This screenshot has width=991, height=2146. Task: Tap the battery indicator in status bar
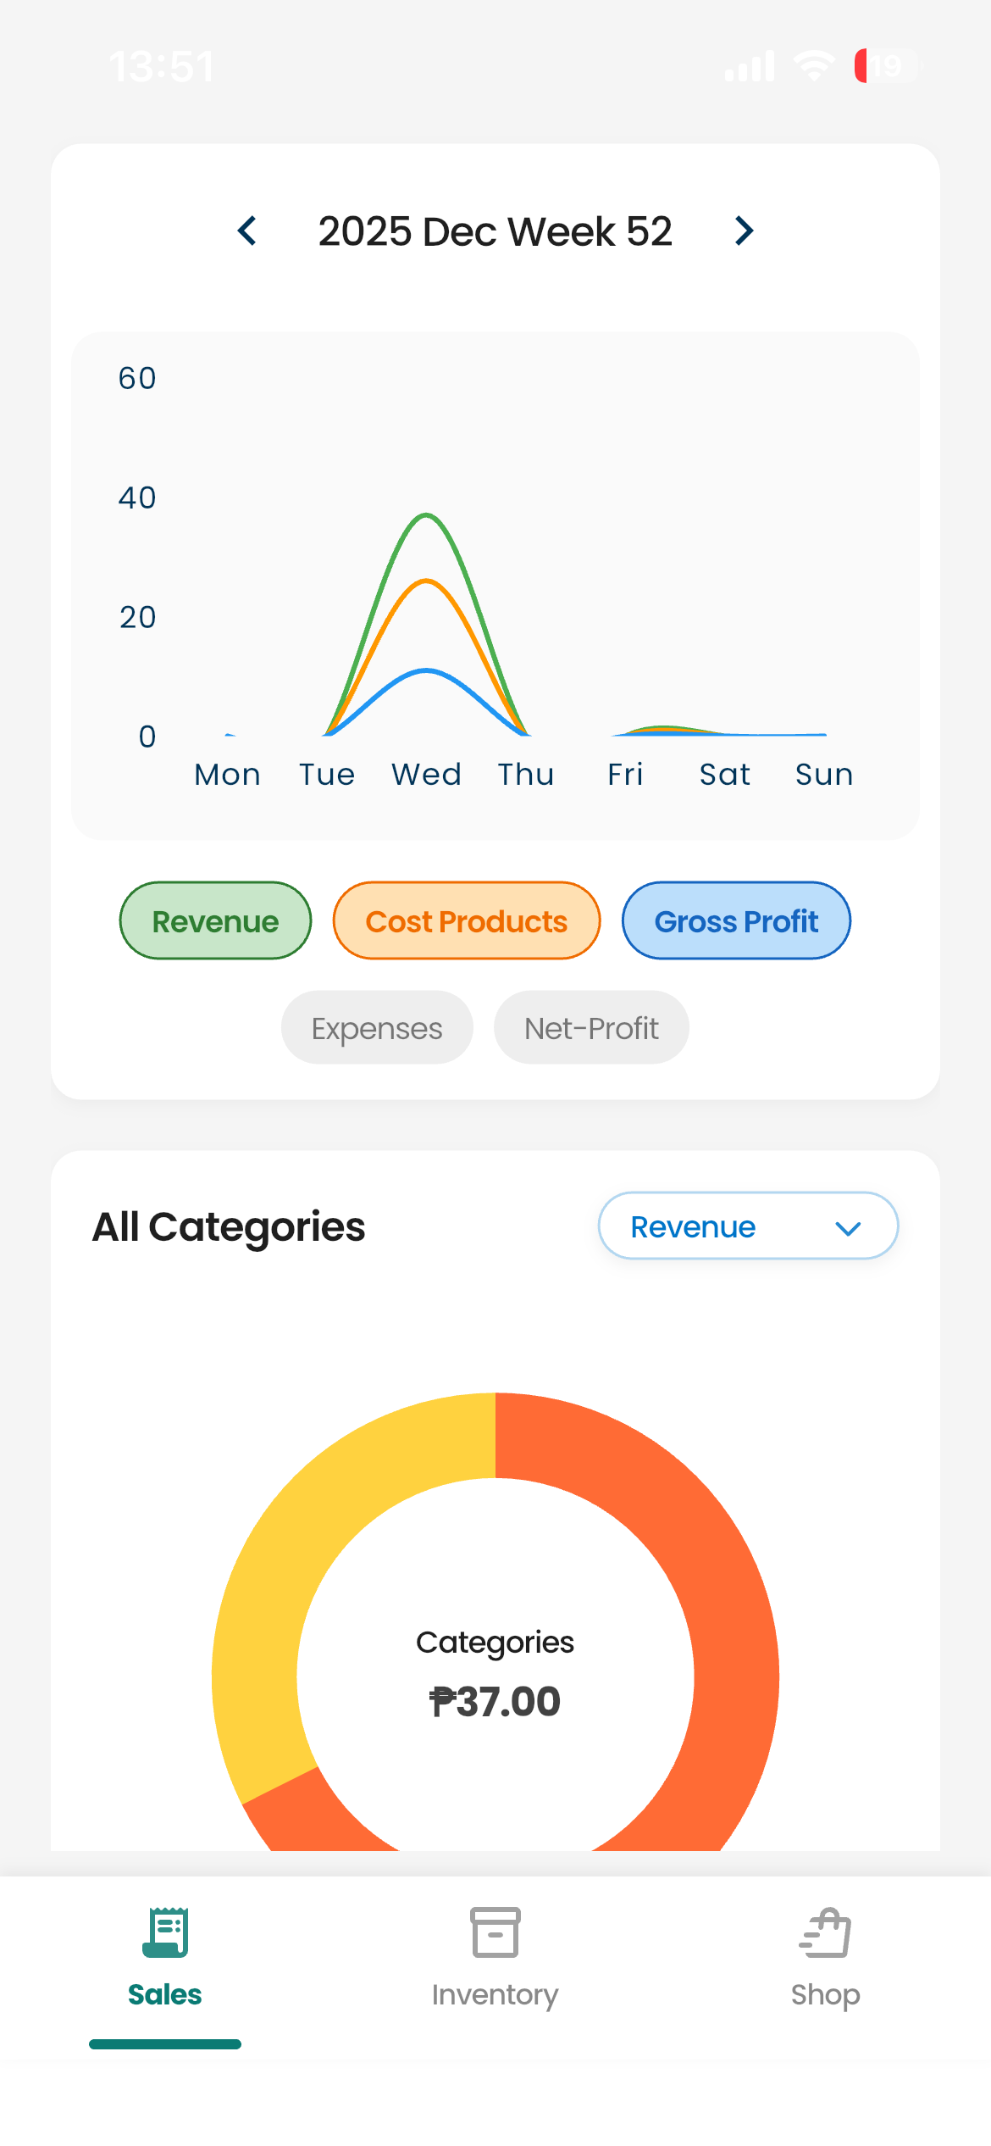tap(885, 66)
